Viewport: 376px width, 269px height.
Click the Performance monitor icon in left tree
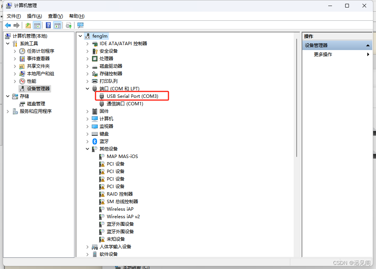pos(22,81)
